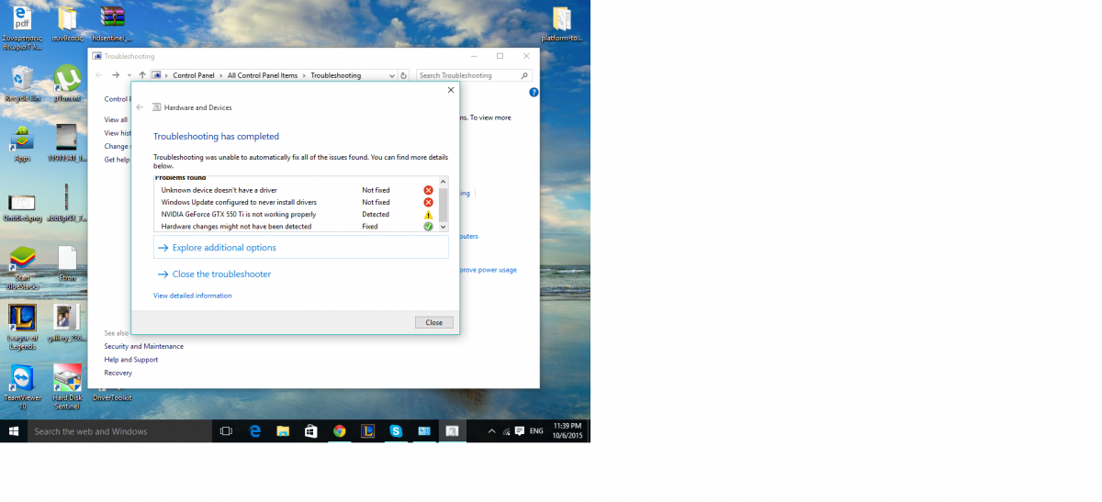Switch to League of Legends in taskbar

[367, 431]
